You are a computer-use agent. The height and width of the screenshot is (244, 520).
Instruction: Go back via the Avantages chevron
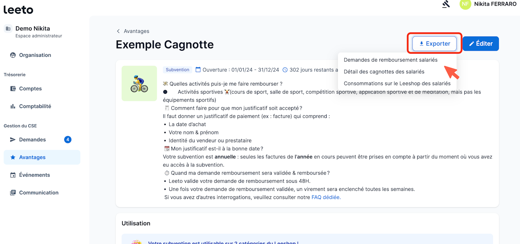pos(118,31)
